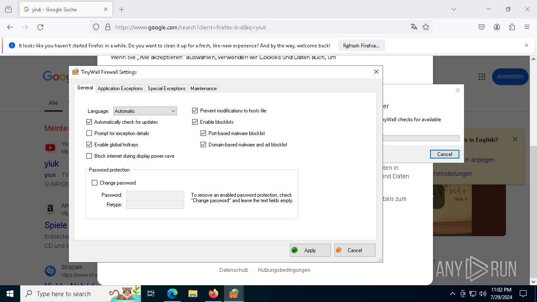Toggle Enable global hotkeys checkbox
The width and height of the screenshot is (537, 302).
(x=89, y=145)
